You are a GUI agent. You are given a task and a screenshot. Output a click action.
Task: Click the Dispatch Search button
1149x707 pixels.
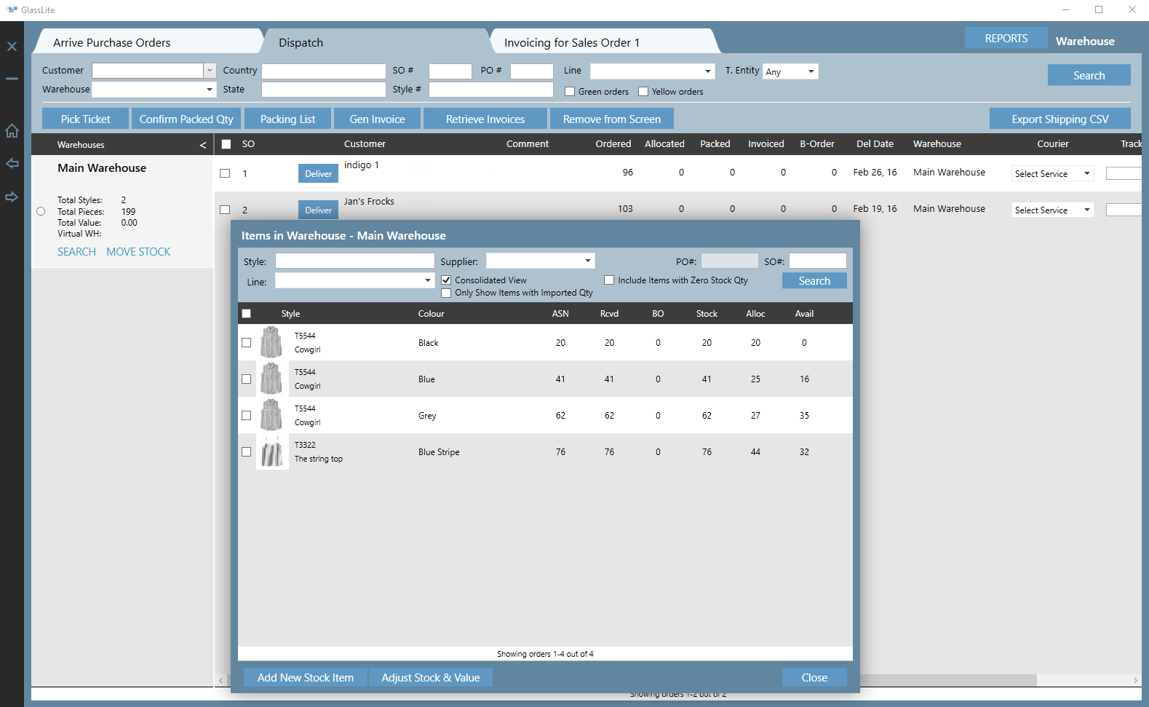[x=1089, y=75]
